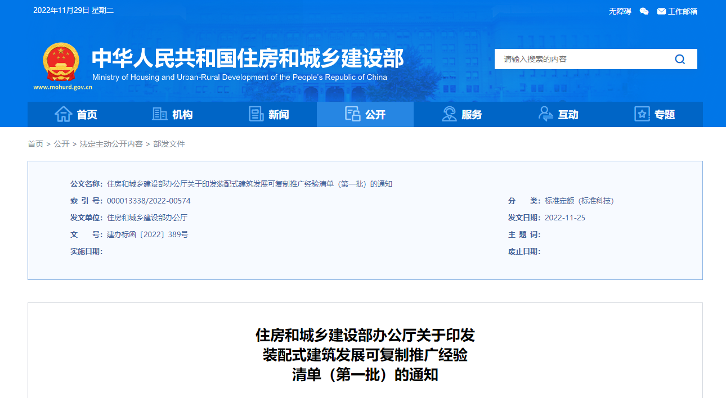The image size is (726, 398).
Task: Click the house icon beside 首页
Action: click(63, 114)
